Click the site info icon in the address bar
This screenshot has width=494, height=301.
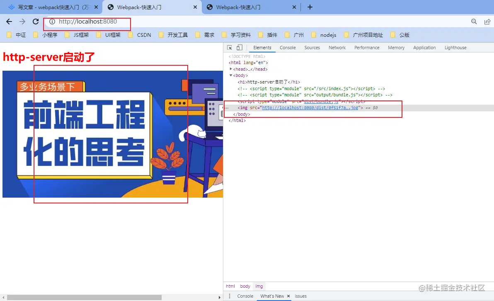click(x=52, y=21)
